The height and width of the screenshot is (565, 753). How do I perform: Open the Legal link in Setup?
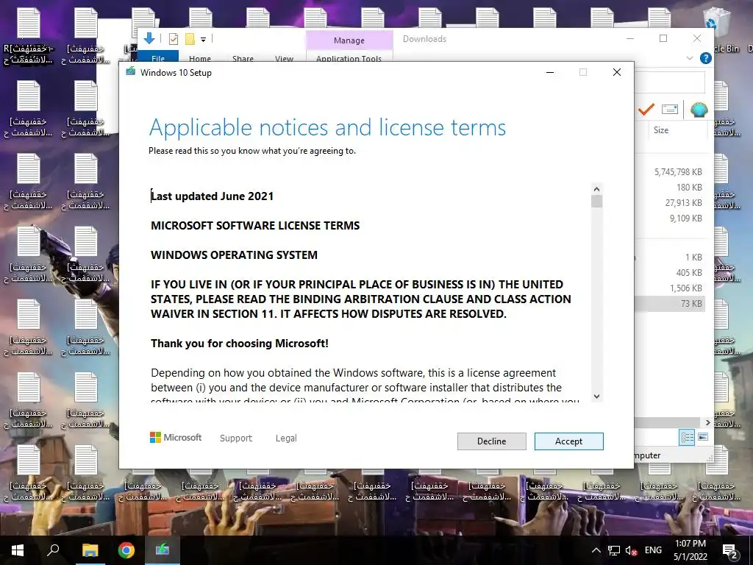pos(286,438)
